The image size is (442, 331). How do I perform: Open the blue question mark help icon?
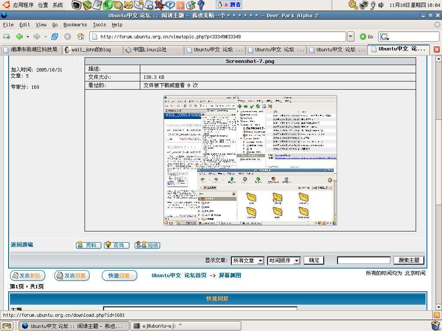(x=201, y=5)
